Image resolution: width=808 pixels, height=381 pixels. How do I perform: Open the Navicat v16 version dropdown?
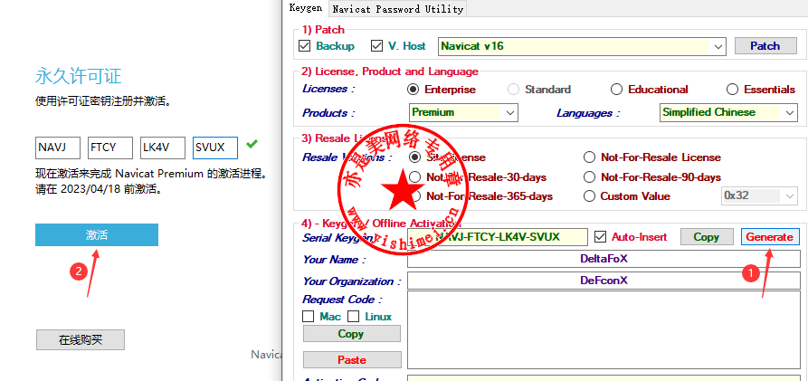582,46
